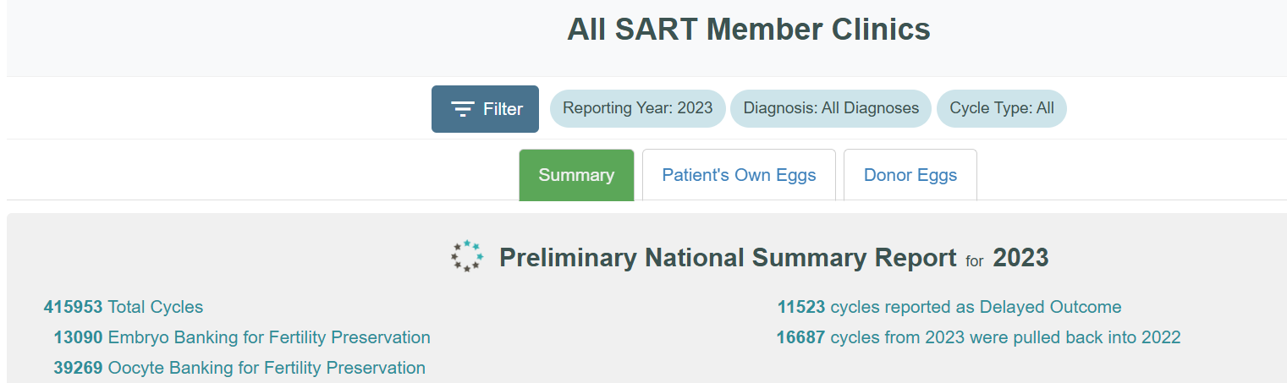Select the Patient's Own Eggs tab
This screenshot has height=383, width=1287.
(x=739, y=175)
